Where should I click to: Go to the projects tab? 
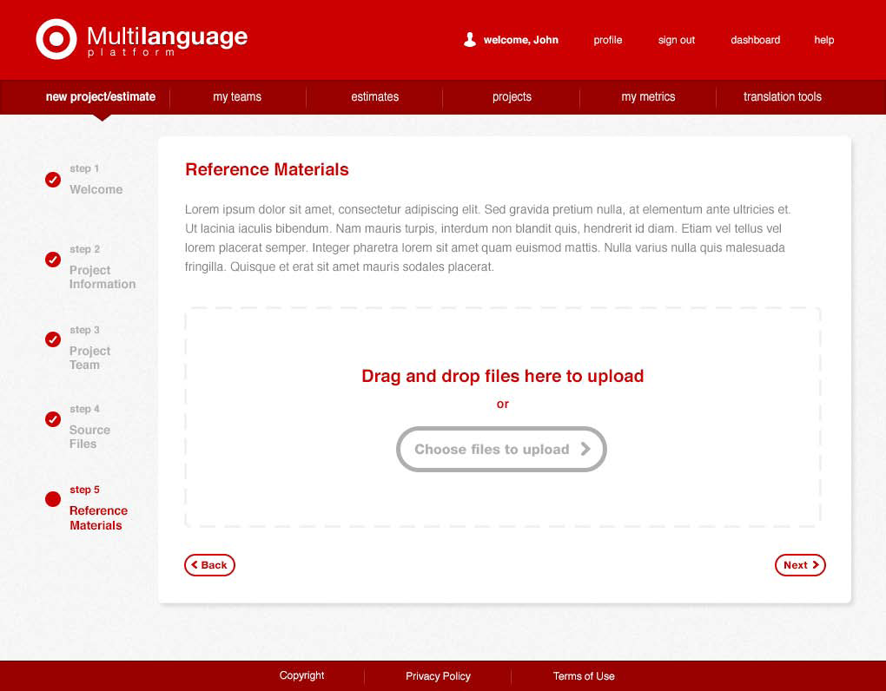click(512, 96)
